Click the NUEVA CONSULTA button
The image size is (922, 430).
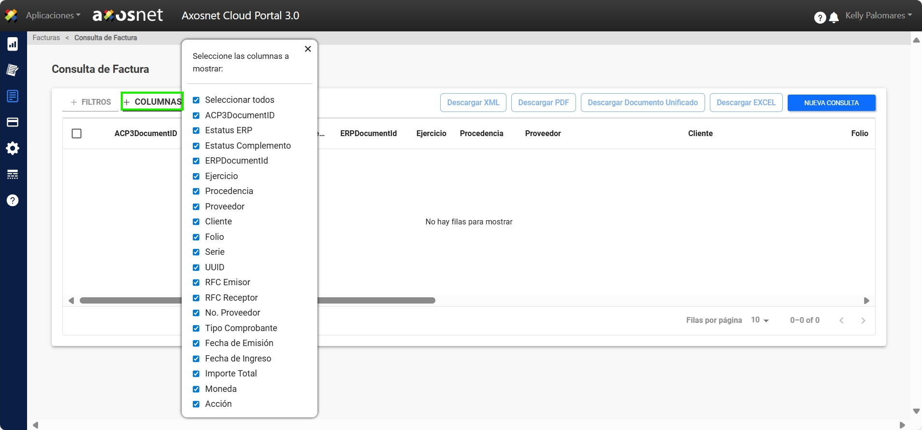(831, 103)
